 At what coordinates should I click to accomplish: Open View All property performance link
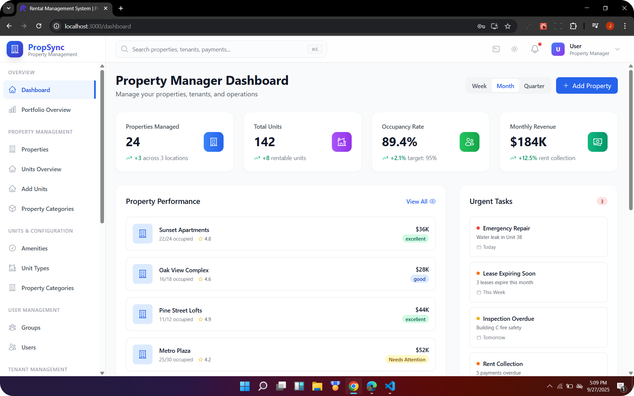coord(421,201)
